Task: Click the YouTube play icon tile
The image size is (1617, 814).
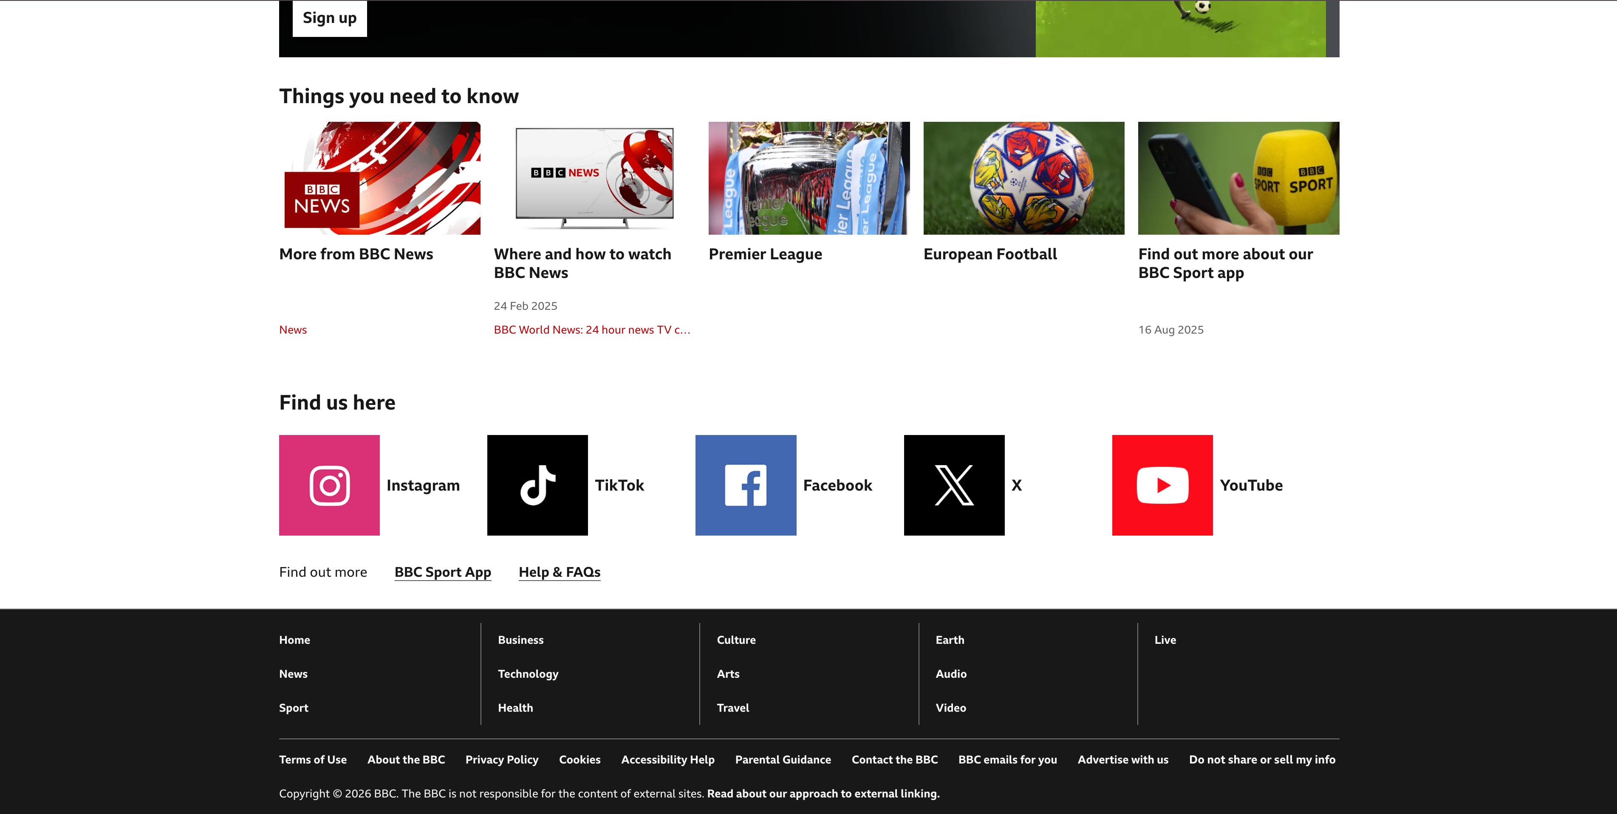Action: pyautogui.click(x=1162, y=485)
